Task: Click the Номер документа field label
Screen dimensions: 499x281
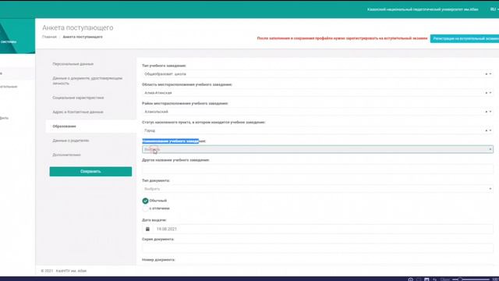Action: (158, 260)
